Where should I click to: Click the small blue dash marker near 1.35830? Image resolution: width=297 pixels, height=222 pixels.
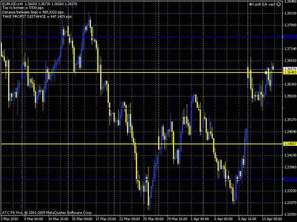(x=267, y=103)
